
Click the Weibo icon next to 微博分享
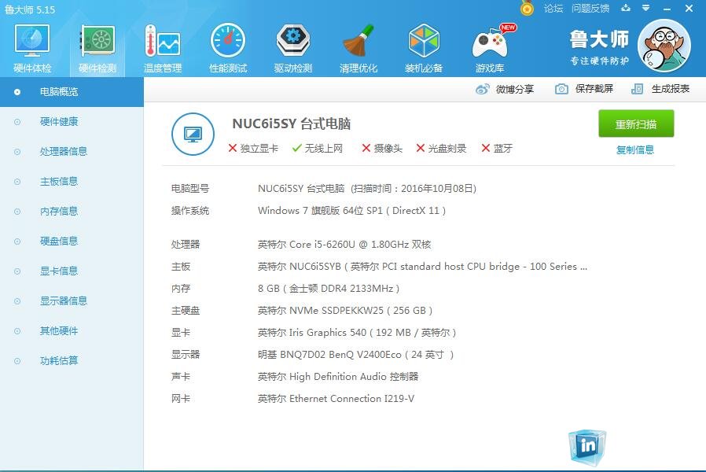tap(482, 89)
